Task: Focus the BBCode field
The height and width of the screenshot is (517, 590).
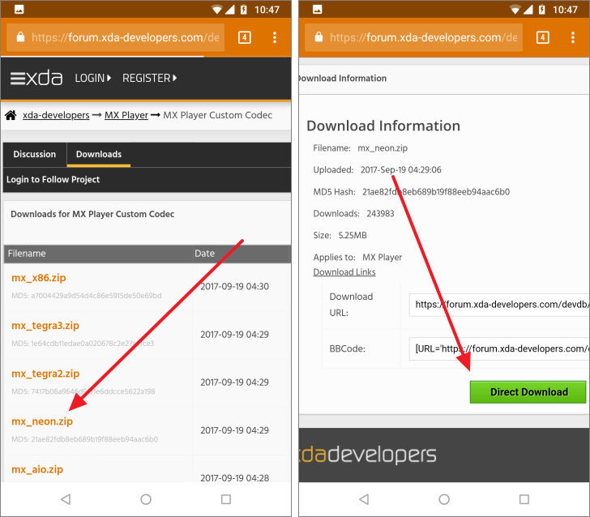Action: [499, 348]
